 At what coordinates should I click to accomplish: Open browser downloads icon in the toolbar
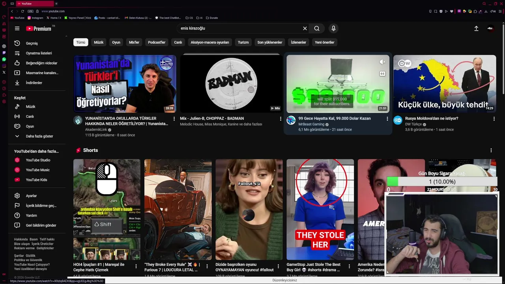point(486,11)
